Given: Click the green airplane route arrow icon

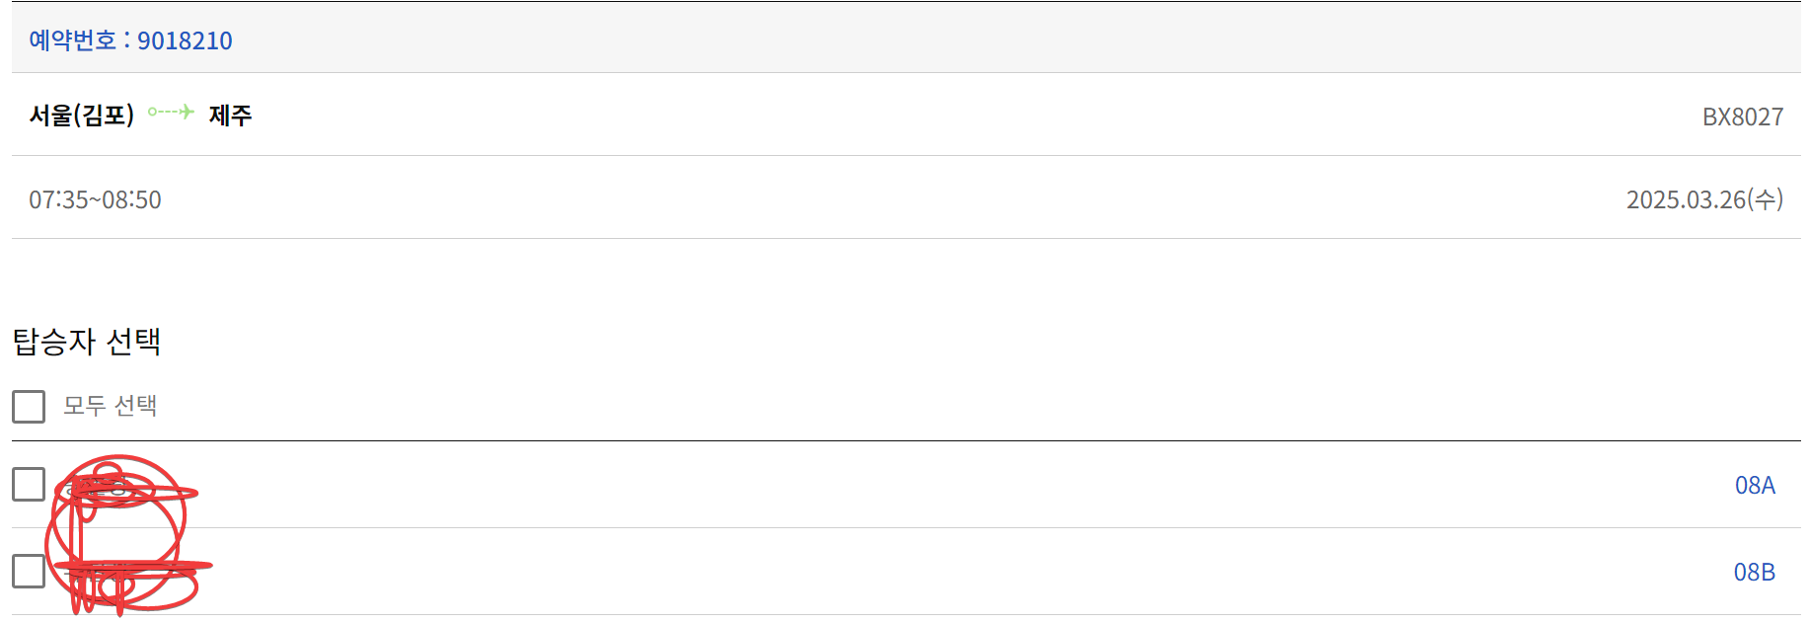Looking at the screenshot, I should click(x=171, y=112).
